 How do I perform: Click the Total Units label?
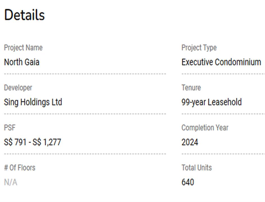(196, 168)
